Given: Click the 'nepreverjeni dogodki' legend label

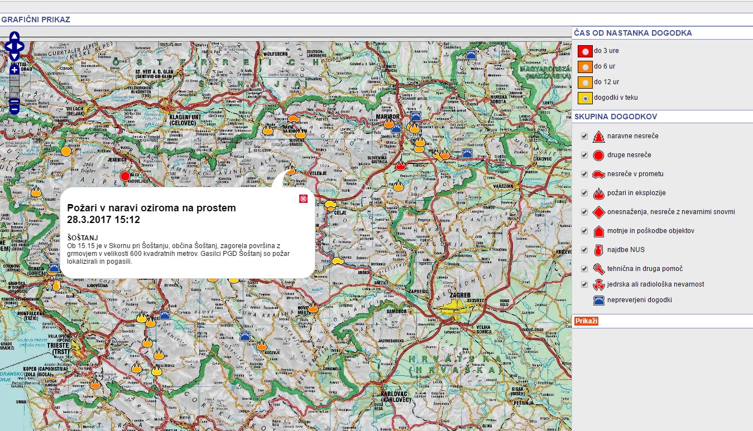Looking at the screenshot, I should coord(640,300).
